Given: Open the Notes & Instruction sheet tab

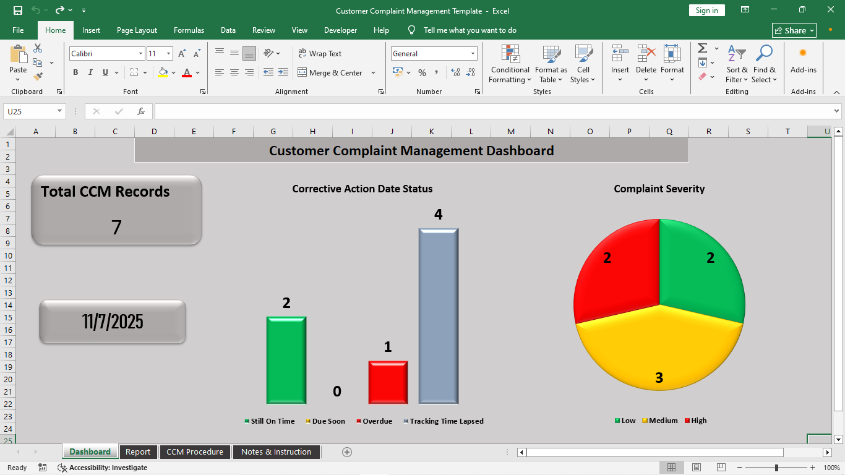Looking at the screenshot, I should click(276, 452).
